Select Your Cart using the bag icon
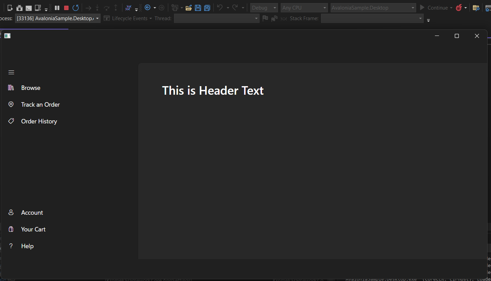 point(11,229)
